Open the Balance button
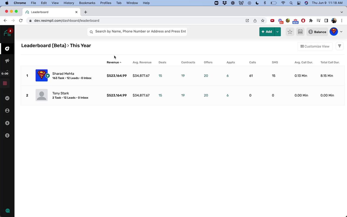Screen dimensions: 347x217 point(317,32)
